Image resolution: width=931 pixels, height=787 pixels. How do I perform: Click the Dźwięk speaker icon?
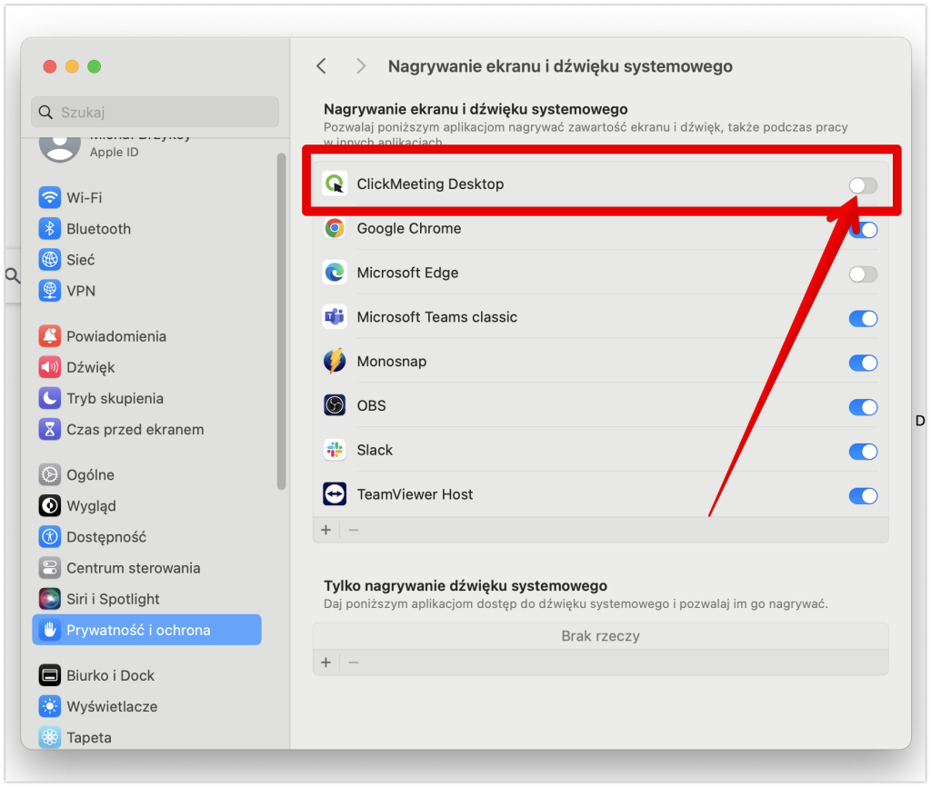point(50,367)
